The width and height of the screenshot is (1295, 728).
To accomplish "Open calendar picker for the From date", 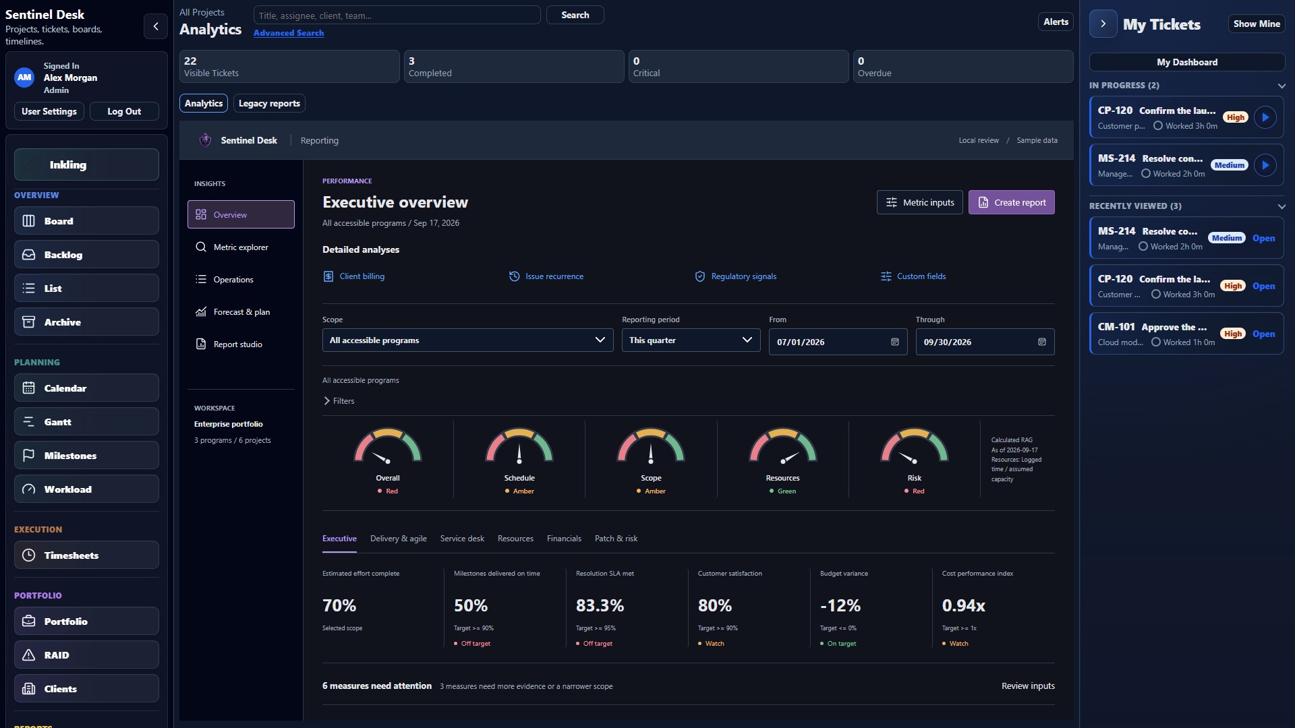I will pyautogui.click(x=895, y=342).
